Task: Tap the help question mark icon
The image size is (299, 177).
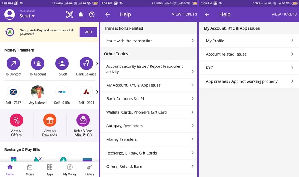Action: pyautogui.click(x=92, y=14)
